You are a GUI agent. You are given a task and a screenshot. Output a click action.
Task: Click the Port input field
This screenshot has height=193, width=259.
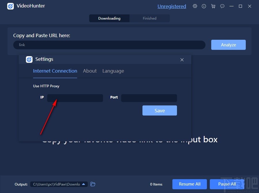click(149, 98)
